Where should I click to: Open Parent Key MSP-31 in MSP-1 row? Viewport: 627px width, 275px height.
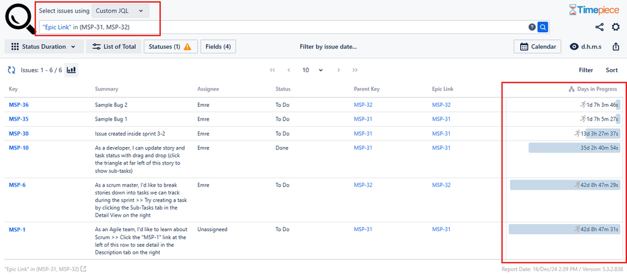point(363,230)
